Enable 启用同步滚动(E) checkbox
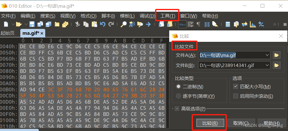The image size is (288, 131). click(x=235, y=96)
